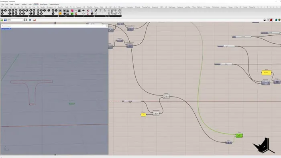281x158 pixels.
Task: Enable the red shaded preview mode
Action: click(271, 20)
